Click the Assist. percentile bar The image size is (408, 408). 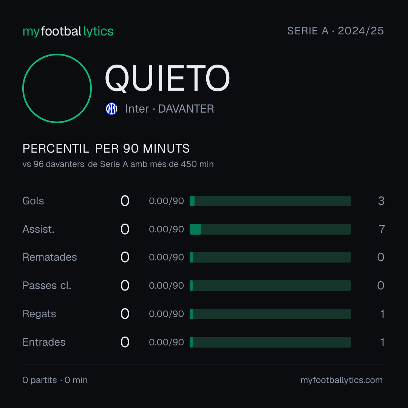270,229
